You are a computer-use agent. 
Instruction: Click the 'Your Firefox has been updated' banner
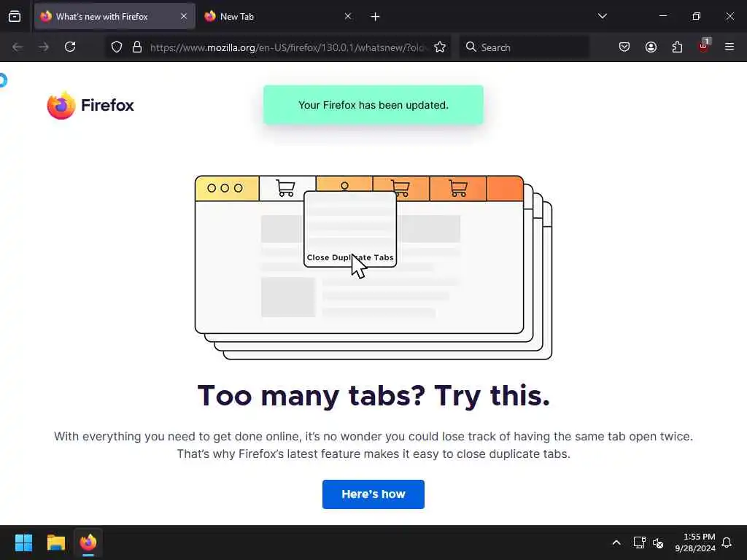(x=373, y=105)
